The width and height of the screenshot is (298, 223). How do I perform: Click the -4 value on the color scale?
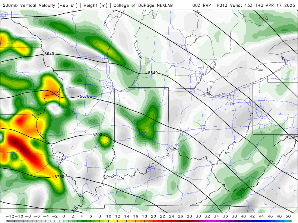point(46,216)
